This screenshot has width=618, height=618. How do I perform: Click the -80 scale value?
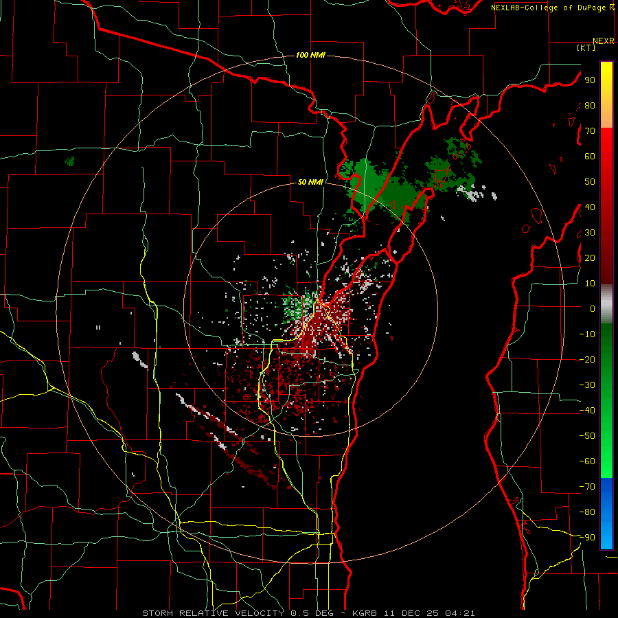point(587,512)
